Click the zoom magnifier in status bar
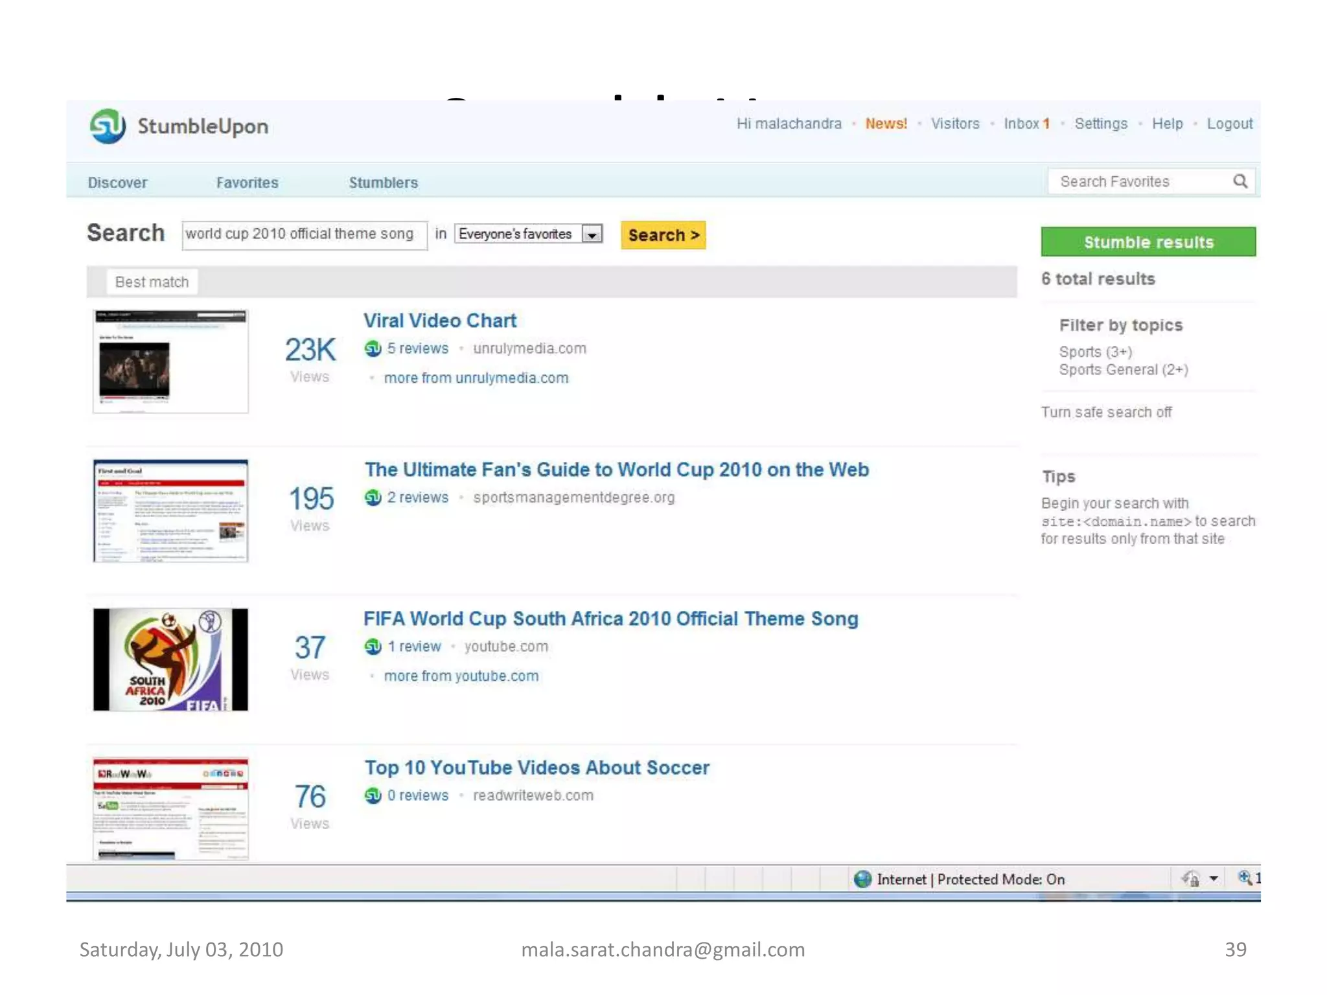The width and height of the screenshot is (1327, 995). [1245, 878]
